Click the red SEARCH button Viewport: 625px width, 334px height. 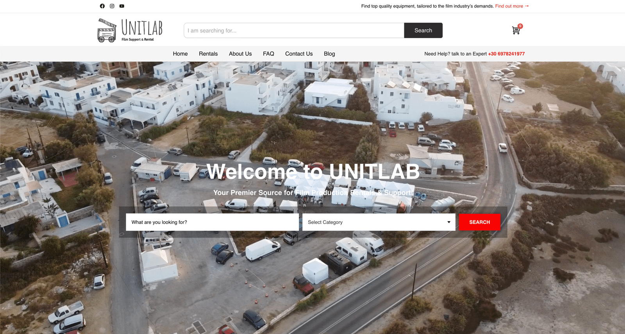coord(480,222)
